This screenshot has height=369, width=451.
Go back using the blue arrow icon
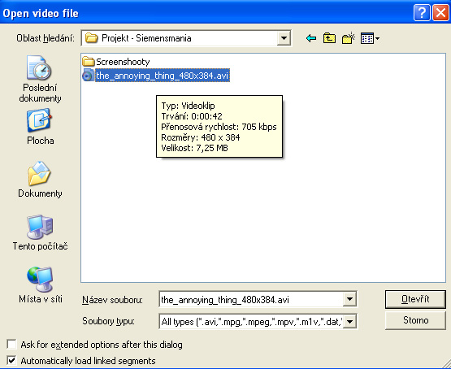(x=311, y=38)
